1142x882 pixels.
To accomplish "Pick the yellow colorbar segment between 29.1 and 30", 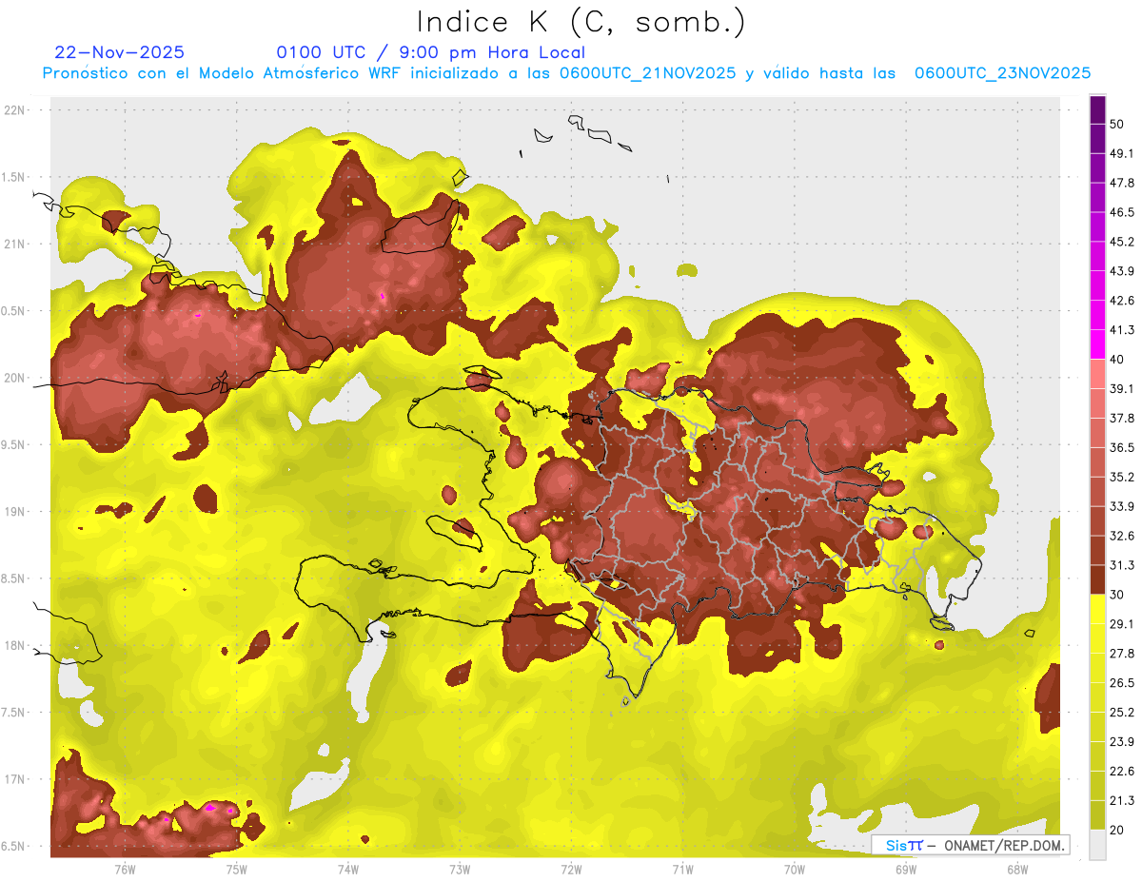I will pos(1097,609).
